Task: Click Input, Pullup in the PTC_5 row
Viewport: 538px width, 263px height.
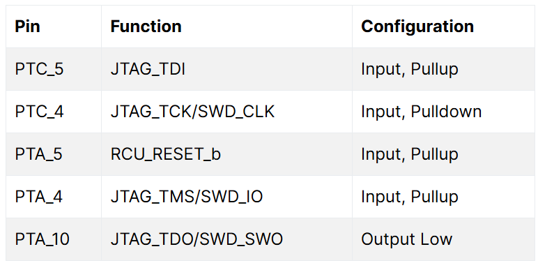Action: pos(409,69)
